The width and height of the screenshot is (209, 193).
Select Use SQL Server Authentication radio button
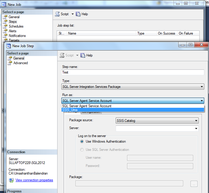(x=82, y=150)
